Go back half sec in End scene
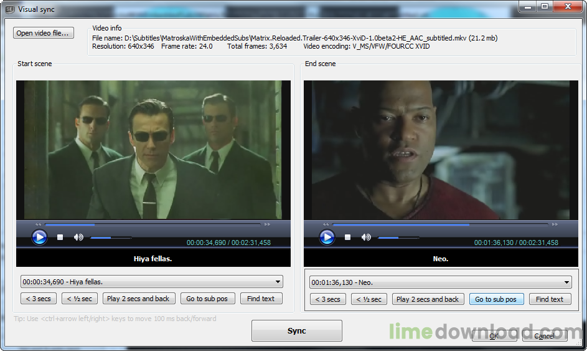Screen dimensions: 587x351 (369, 299)
